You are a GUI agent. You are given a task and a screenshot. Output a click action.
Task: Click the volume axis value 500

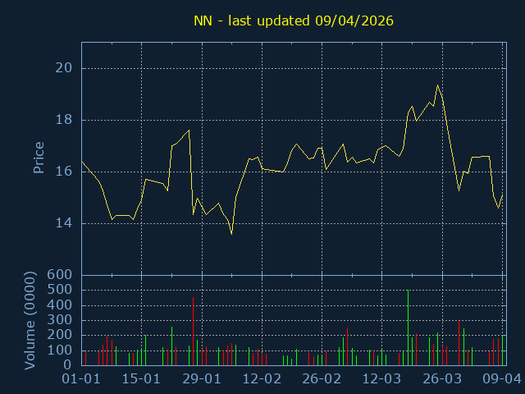point(59,290)
